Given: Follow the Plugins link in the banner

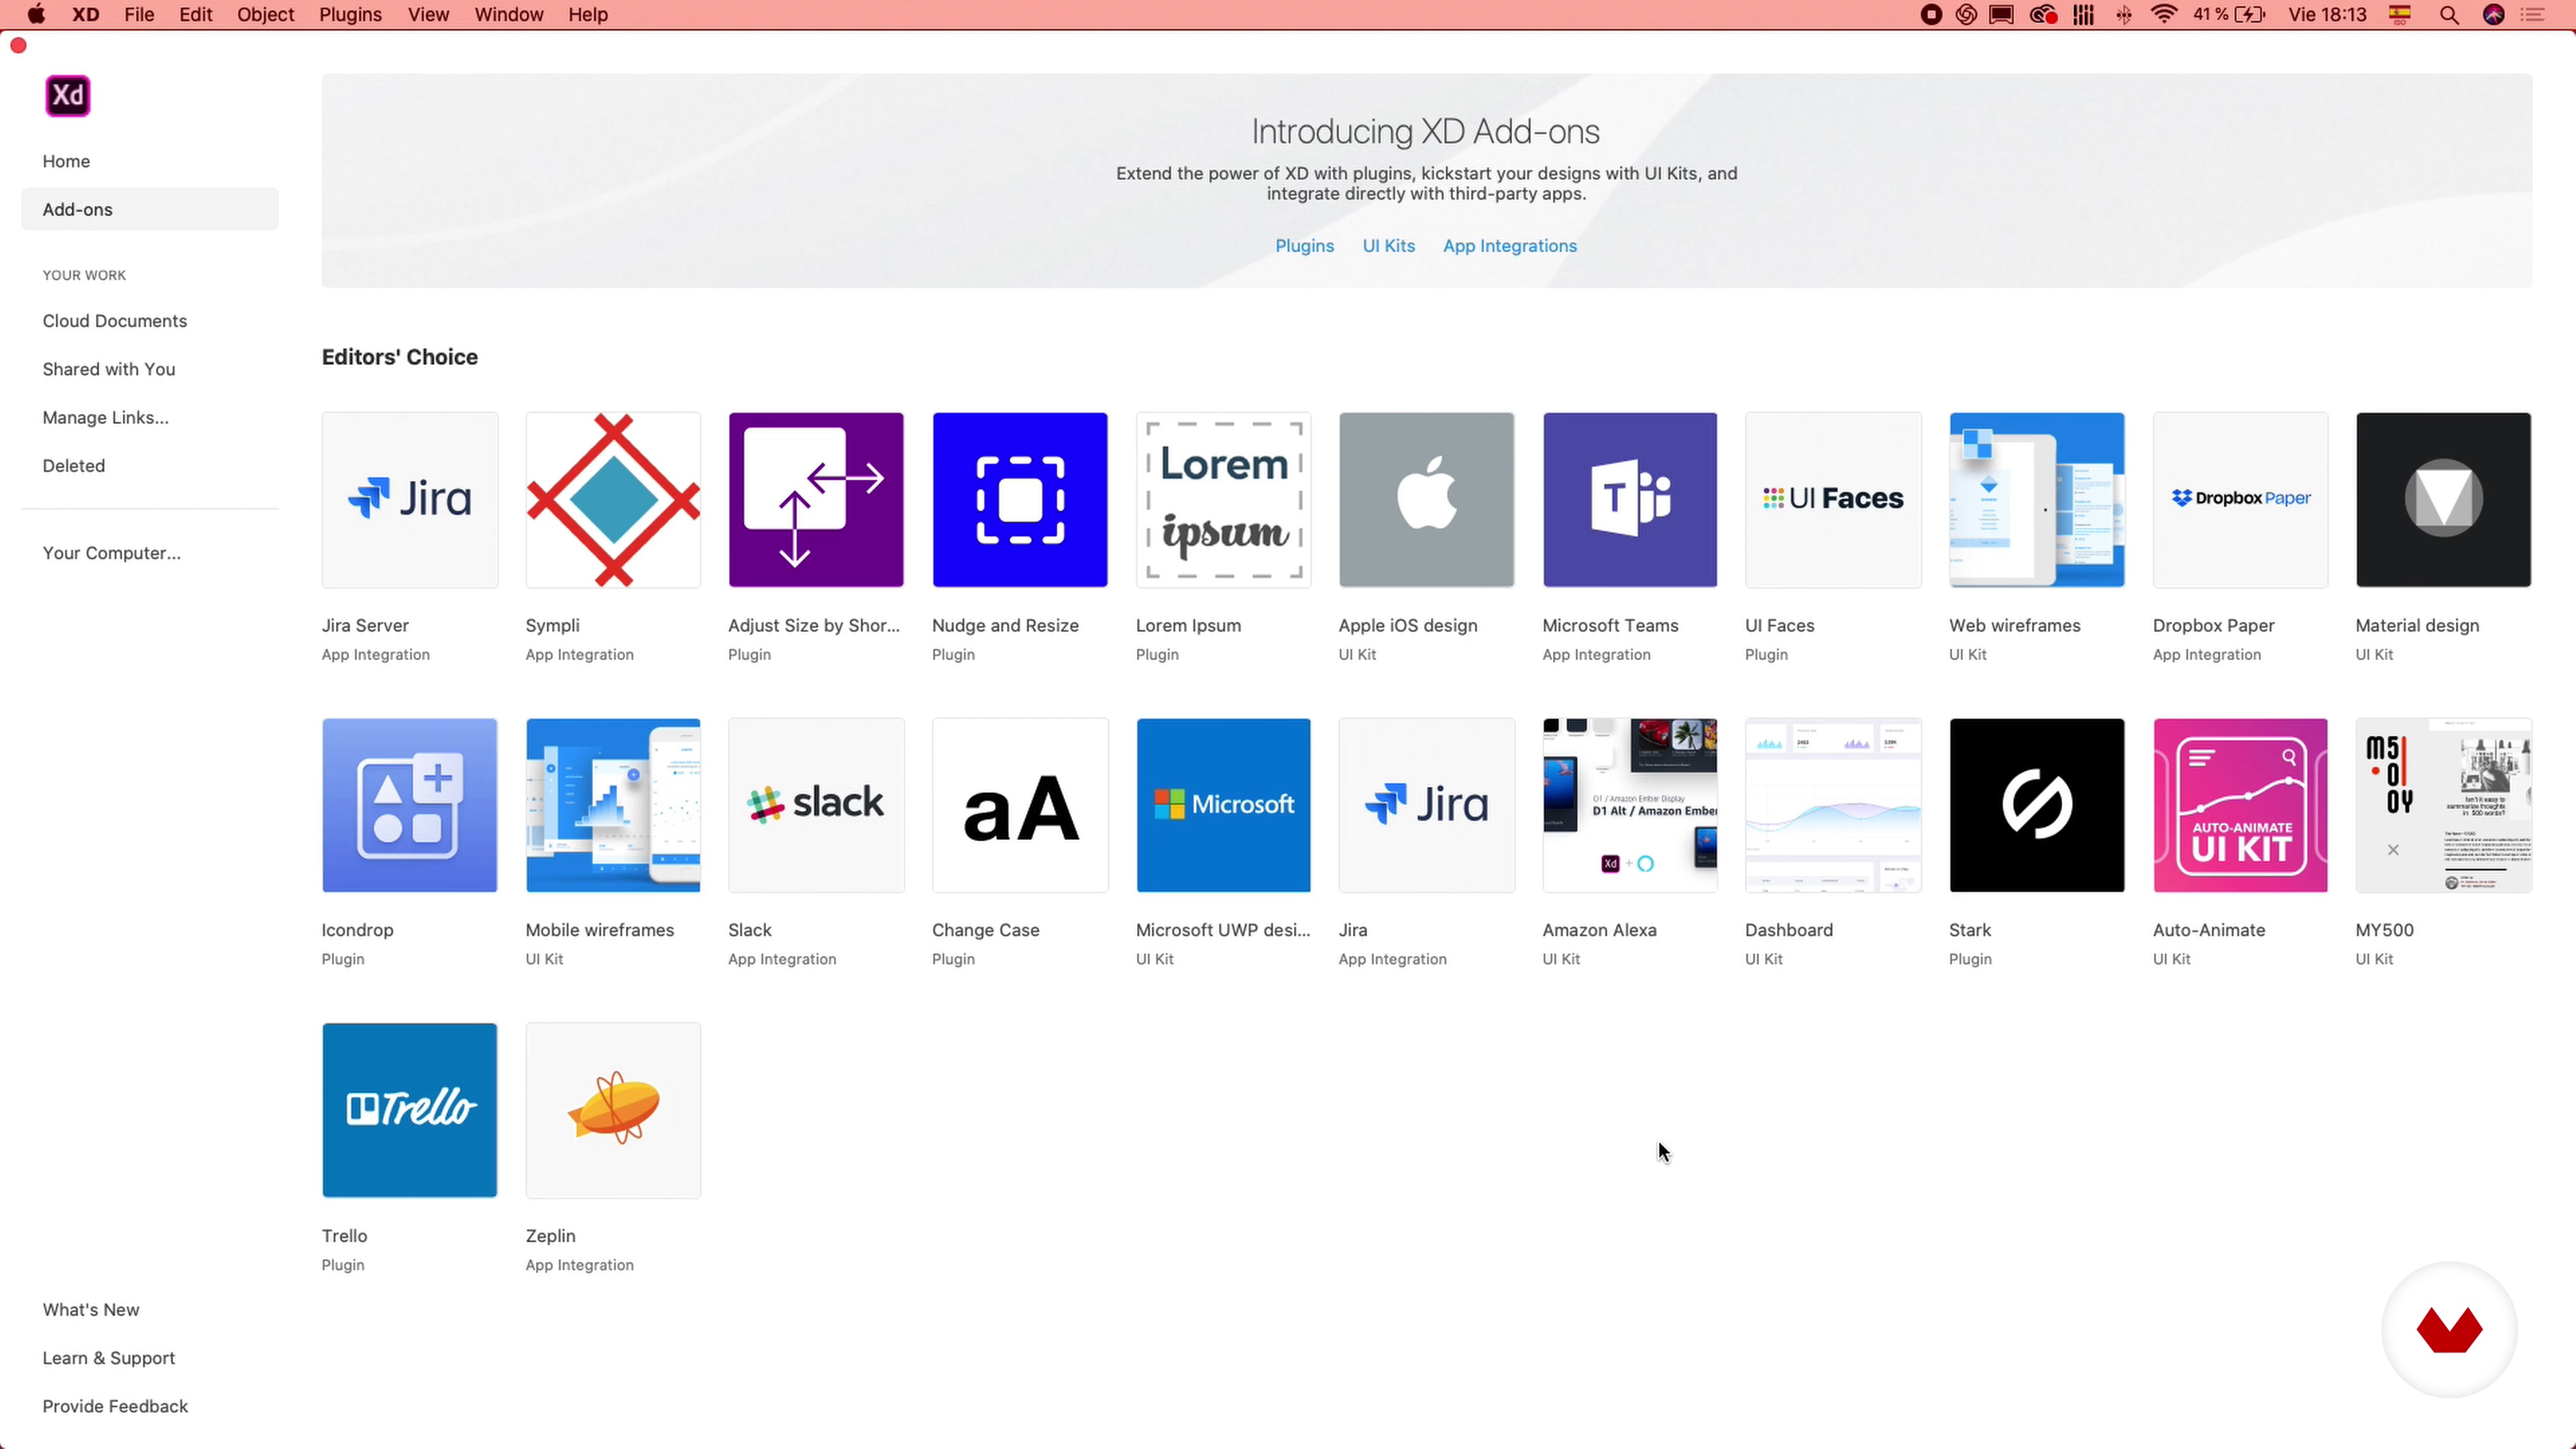Looking at the screenshot, I should point(1304,246).
